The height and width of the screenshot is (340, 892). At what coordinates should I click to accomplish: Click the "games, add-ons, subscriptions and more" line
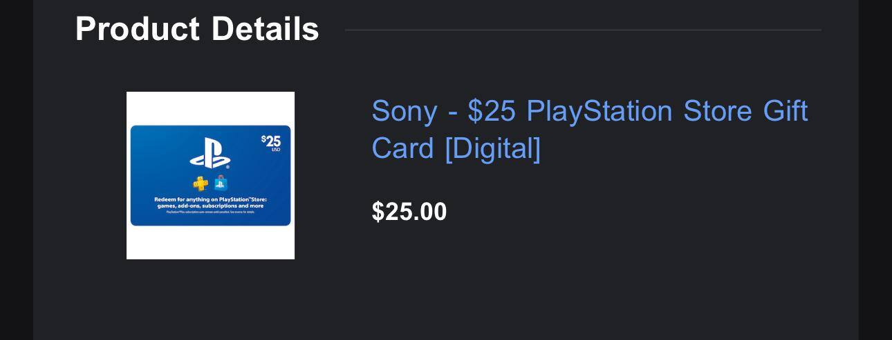pos(210,206)
